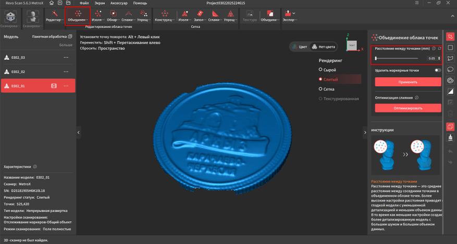The height and width of the screenshot is (244, 457).
Task: Select the Сетка rendering option
Action: pyautogui.click(x=326, y=89)
